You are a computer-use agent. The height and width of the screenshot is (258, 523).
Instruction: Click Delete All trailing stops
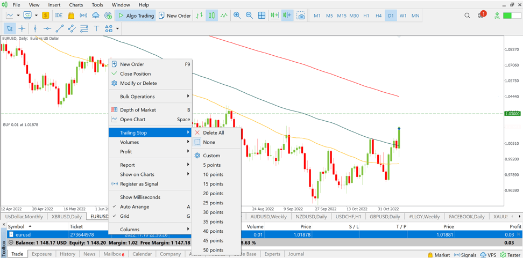point(216,132)
